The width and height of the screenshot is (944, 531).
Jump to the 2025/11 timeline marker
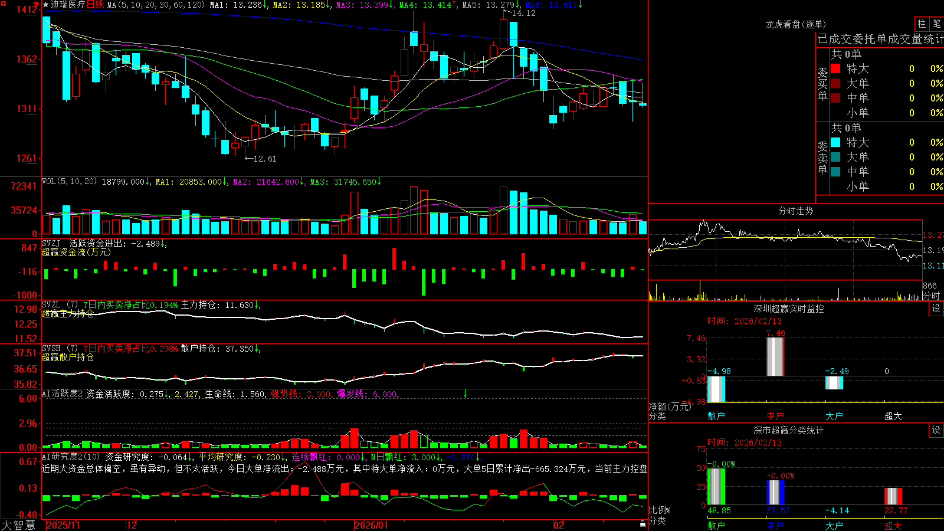coord(63,525)
